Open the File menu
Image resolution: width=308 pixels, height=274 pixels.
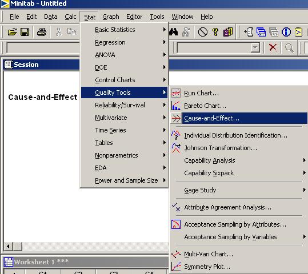14,17
